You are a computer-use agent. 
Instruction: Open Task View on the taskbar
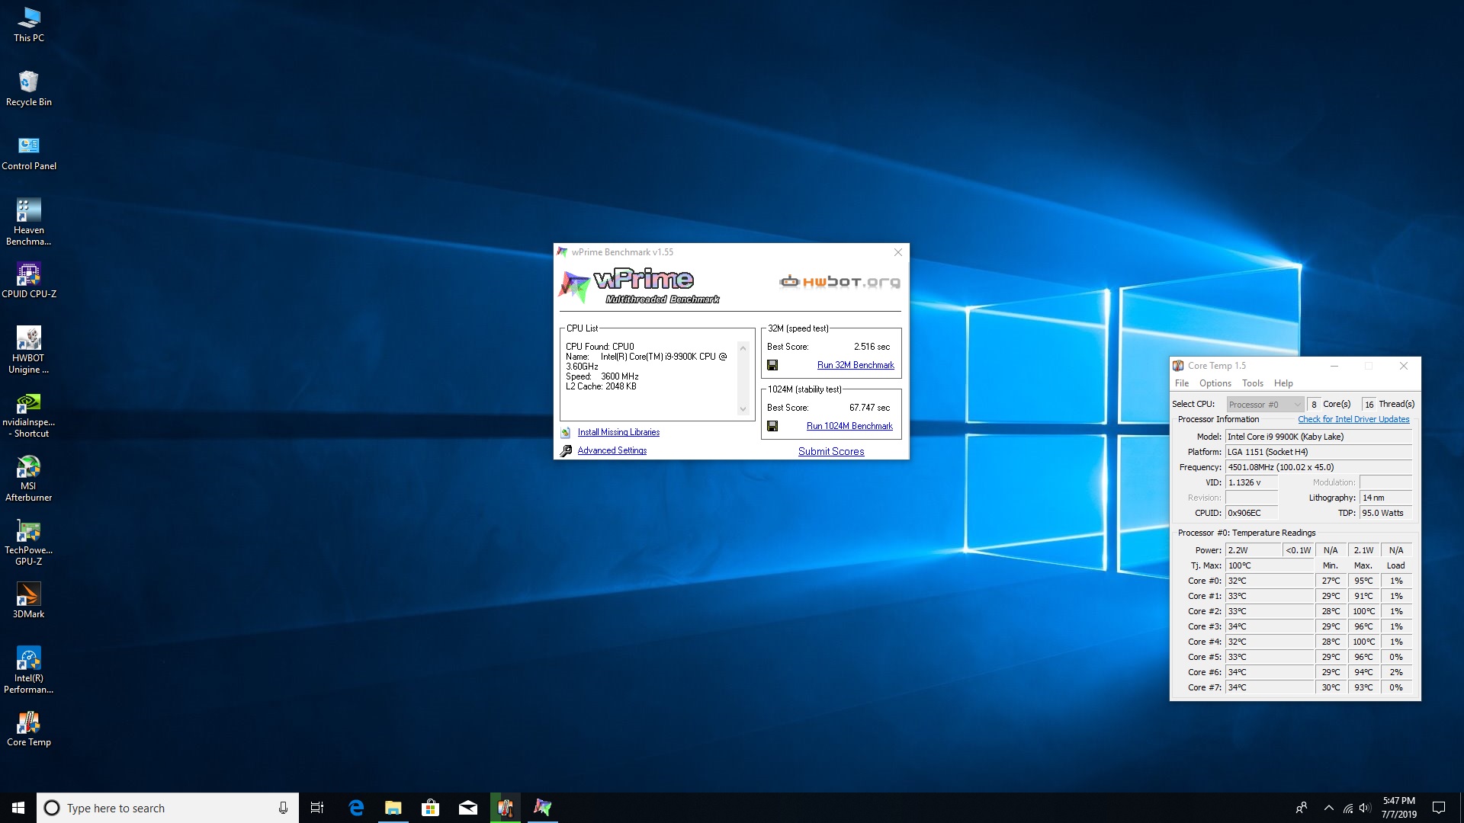click(317, 808)
